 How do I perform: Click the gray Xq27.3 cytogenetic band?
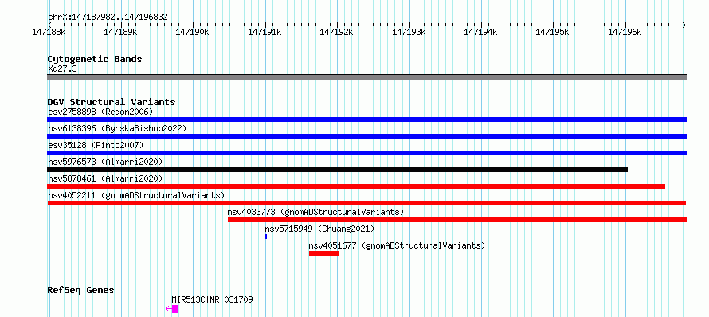pos(366,77)
